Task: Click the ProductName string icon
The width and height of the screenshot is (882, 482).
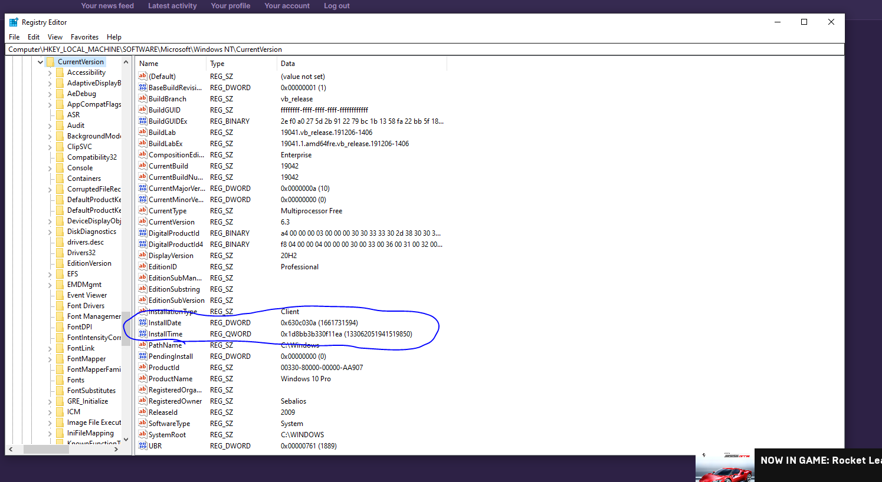Action: (x=142, y=378)
